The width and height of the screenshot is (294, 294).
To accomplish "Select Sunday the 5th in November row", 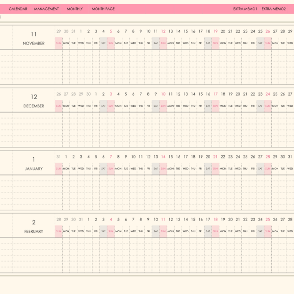I will [111, 31].
